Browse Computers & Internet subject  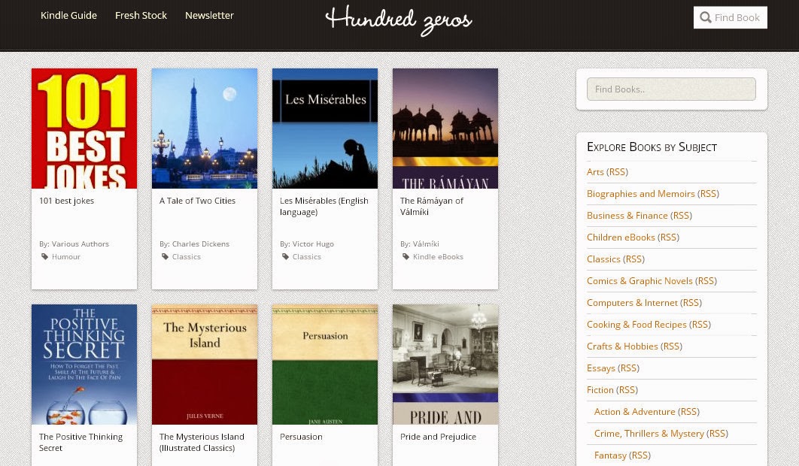point(633,303)
